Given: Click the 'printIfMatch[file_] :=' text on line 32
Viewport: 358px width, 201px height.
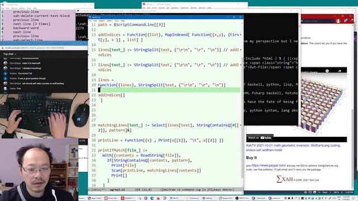Looking at the screenshot, I should [x=123, y=150].
